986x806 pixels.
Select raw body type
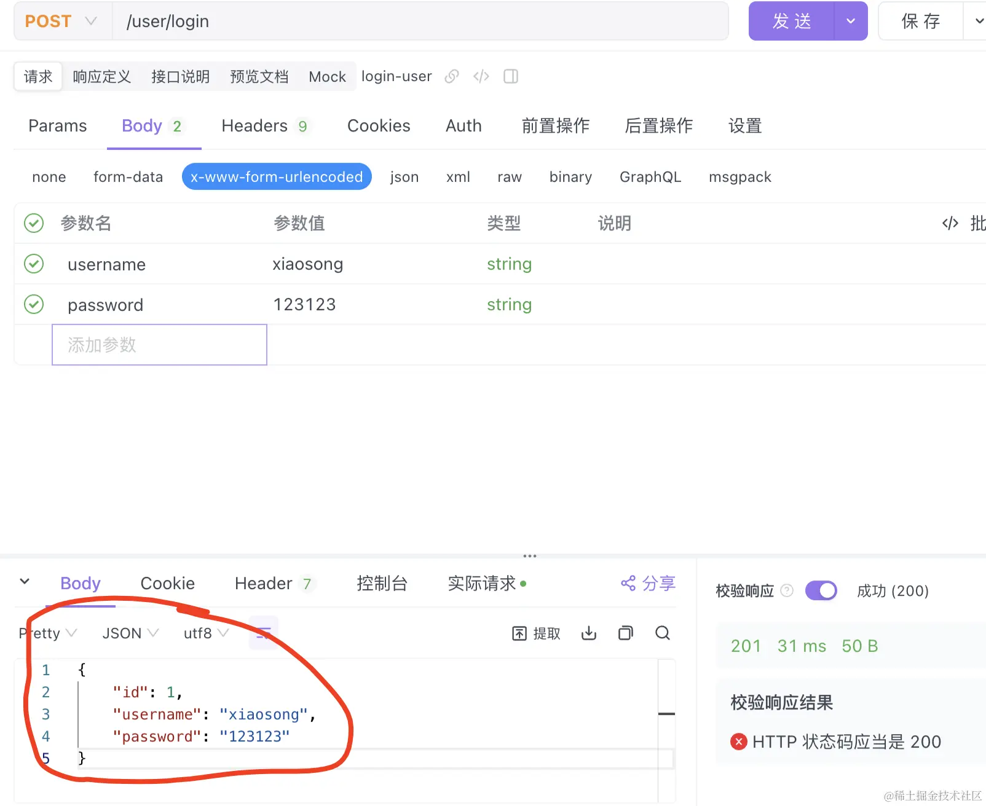click(510, 177)
